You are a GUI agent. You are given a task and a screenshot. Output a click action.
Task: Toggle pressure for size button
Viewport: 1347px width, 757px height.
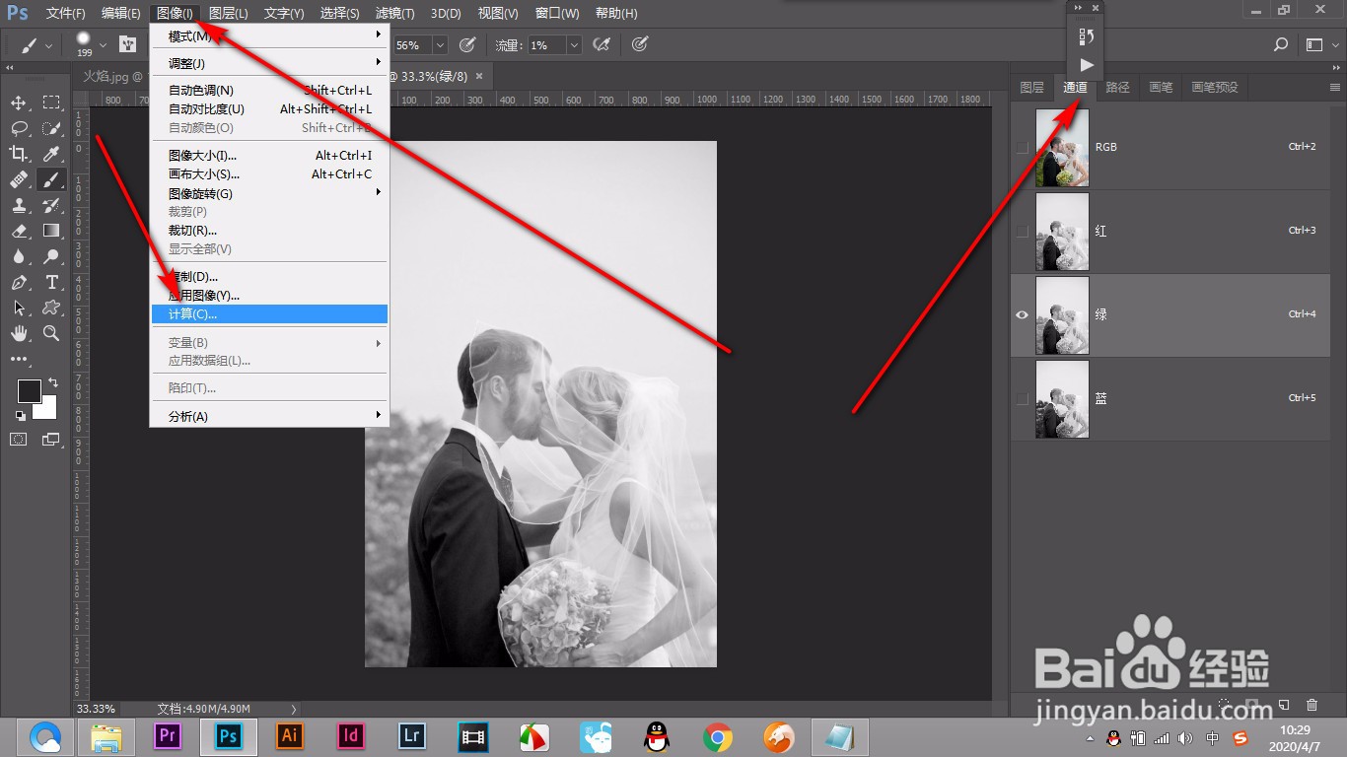[640, 44]
